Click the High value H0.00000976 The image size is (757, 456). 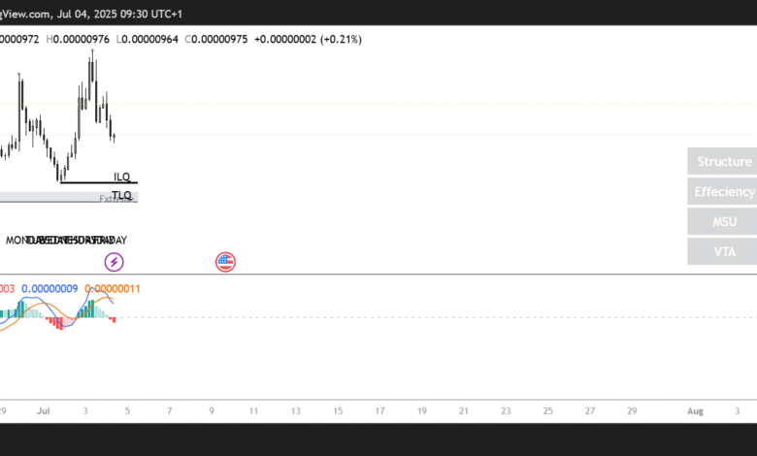pos(78,39)
